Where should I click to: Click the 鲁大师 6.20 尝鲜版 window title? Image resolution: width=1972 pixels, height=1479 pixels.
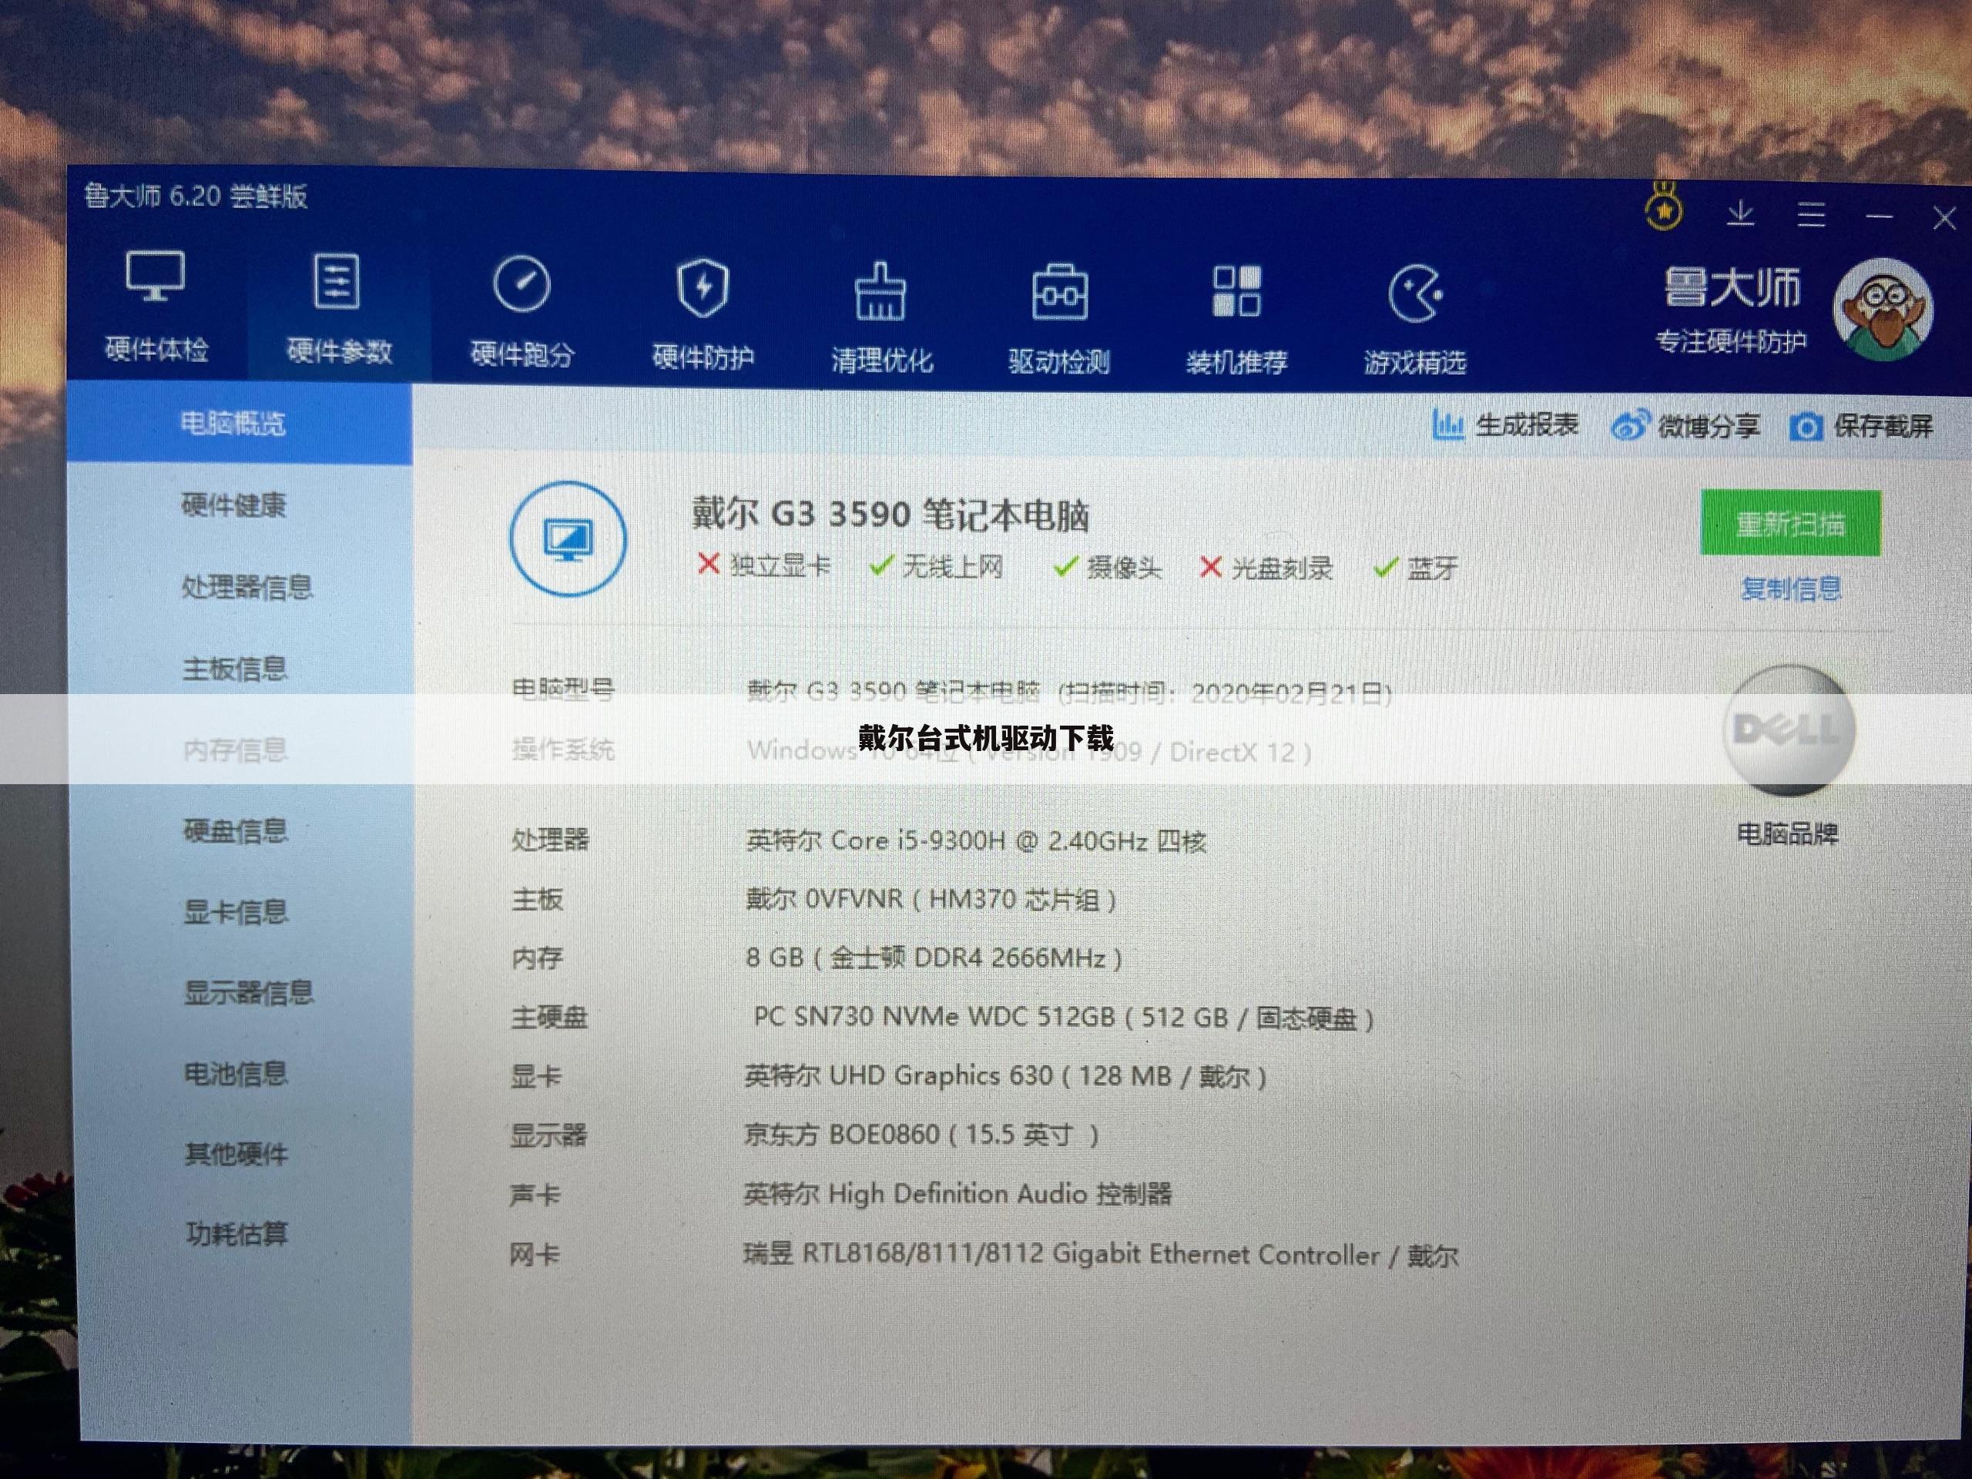pyautogui.click(x=196, y=196)
